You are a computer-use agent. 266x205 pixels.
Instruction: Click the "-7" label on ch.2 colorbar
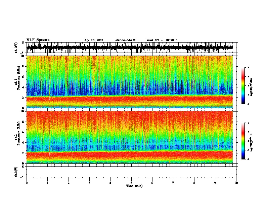pos(248,159)
